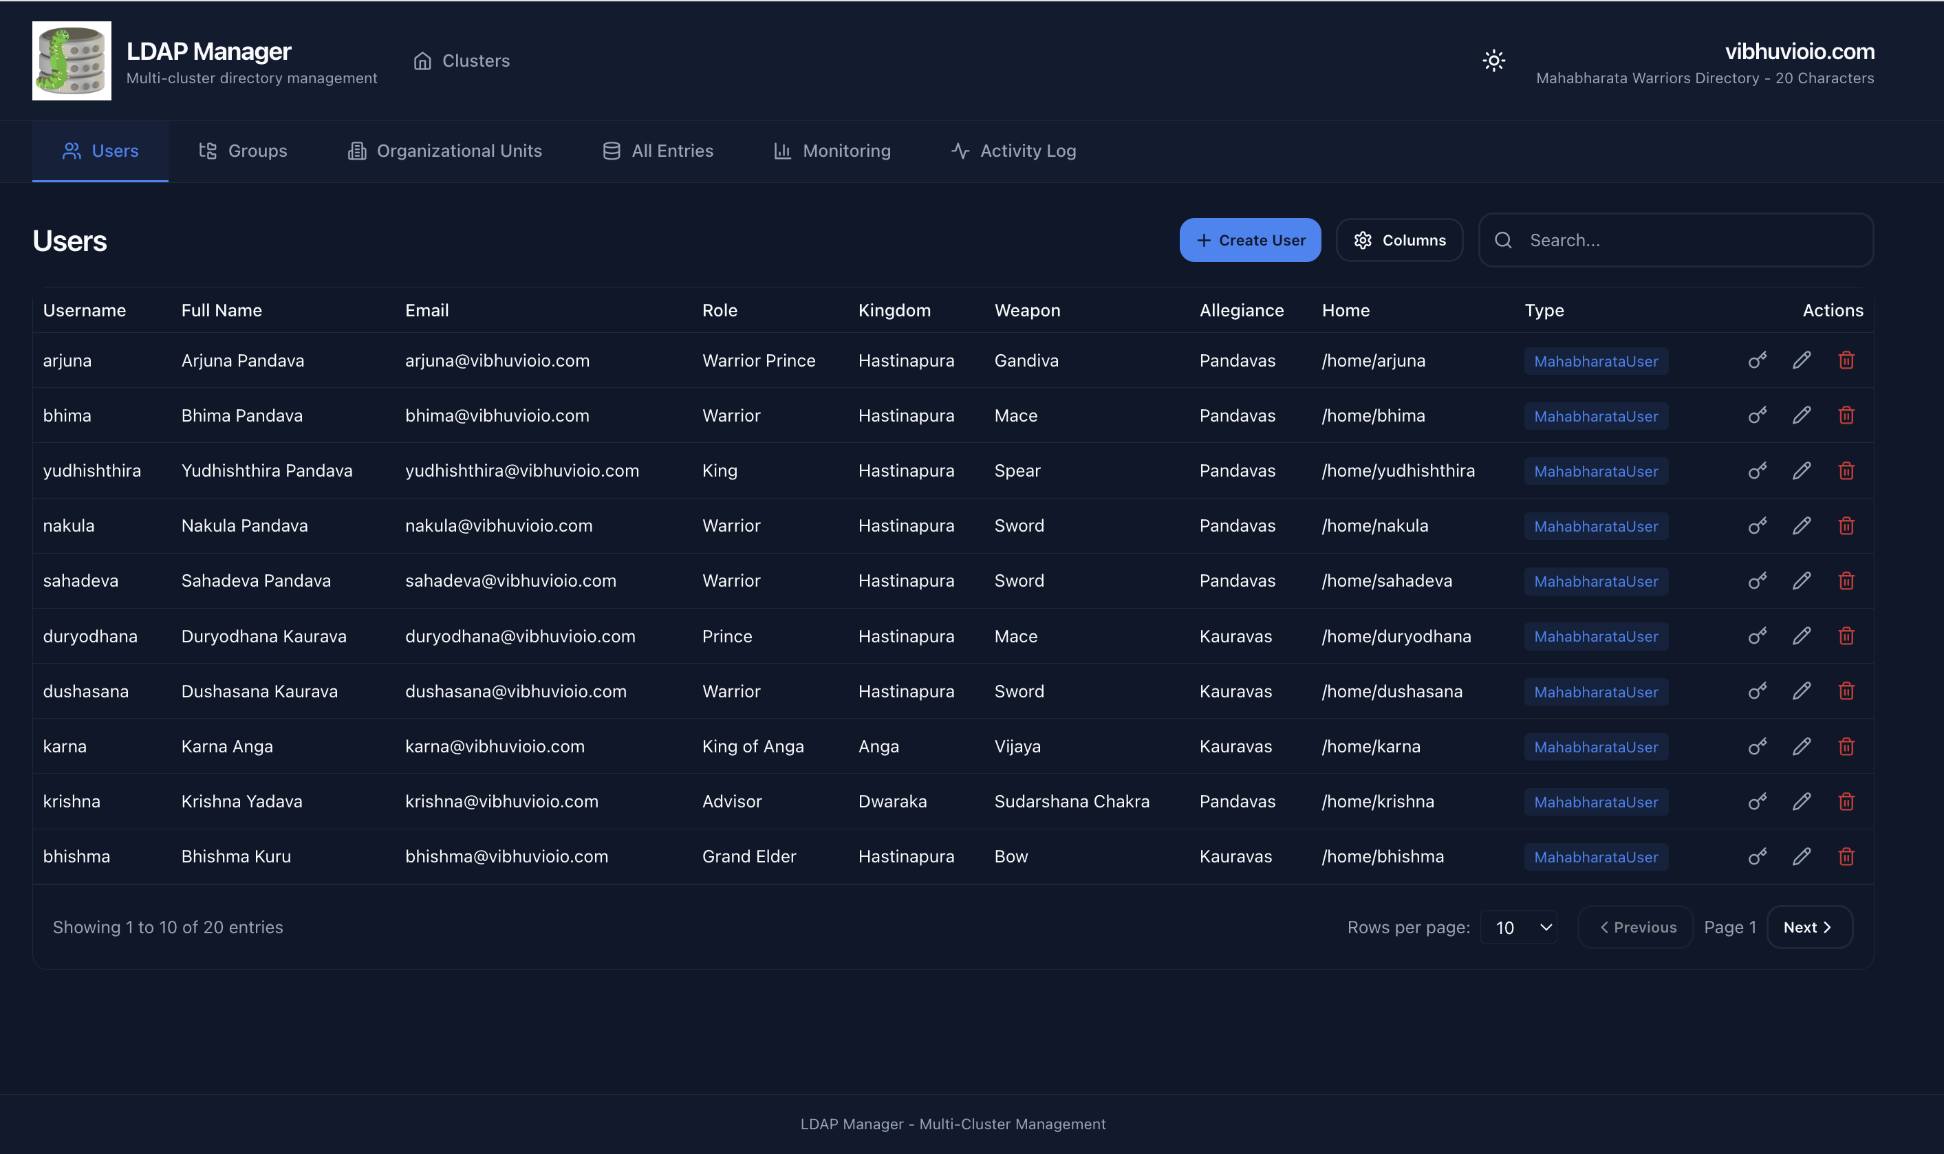
Task: Delete the duryodhana user
Action: [x=1846, y=636]
